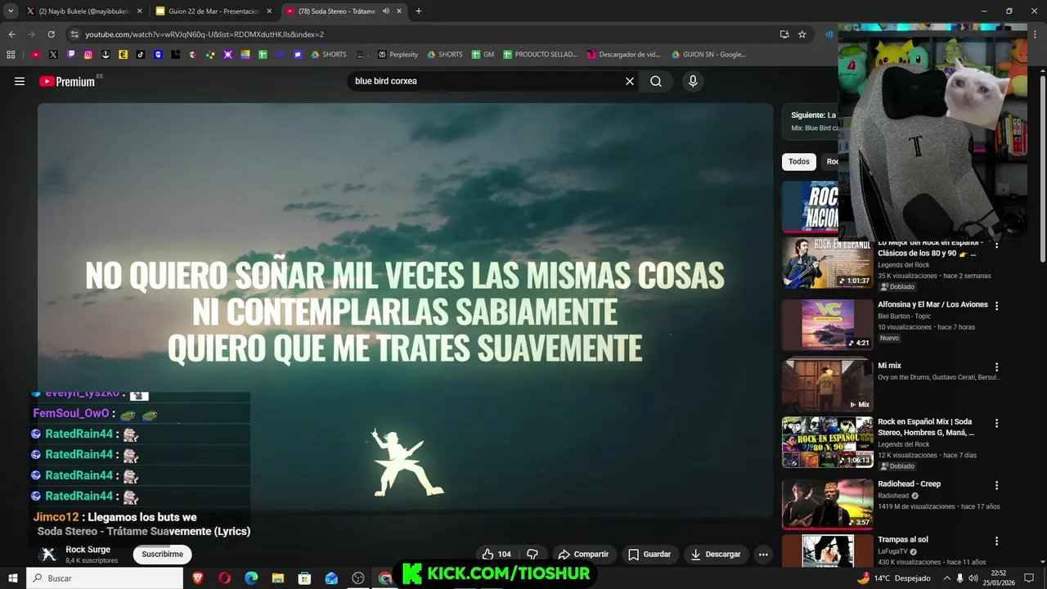Open the Mi mix playlist thumbnail
Image resolution: width=1047 pixels, height=589 pixels.
coord(827,385)
